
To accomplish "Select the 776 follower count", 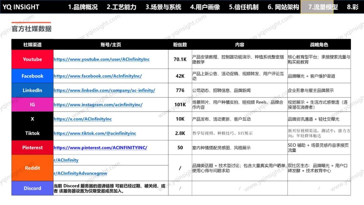I will pos(180,91).
